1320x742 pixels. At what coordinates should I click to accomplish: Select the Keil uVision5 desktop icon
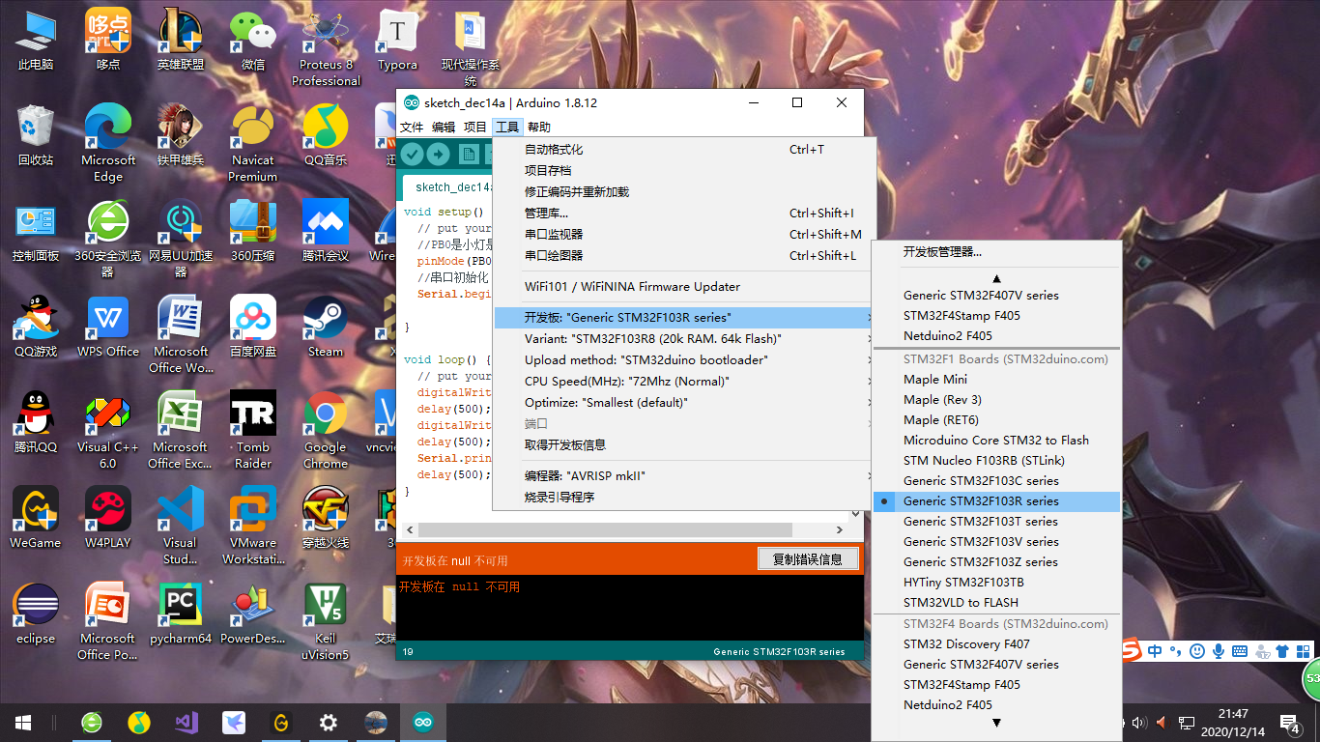pos(326,621)
